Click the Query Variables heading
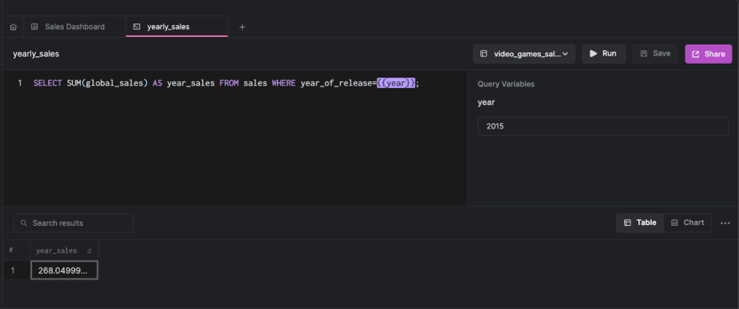The height and width of the screenshot is (309, 739). (506, 84)
